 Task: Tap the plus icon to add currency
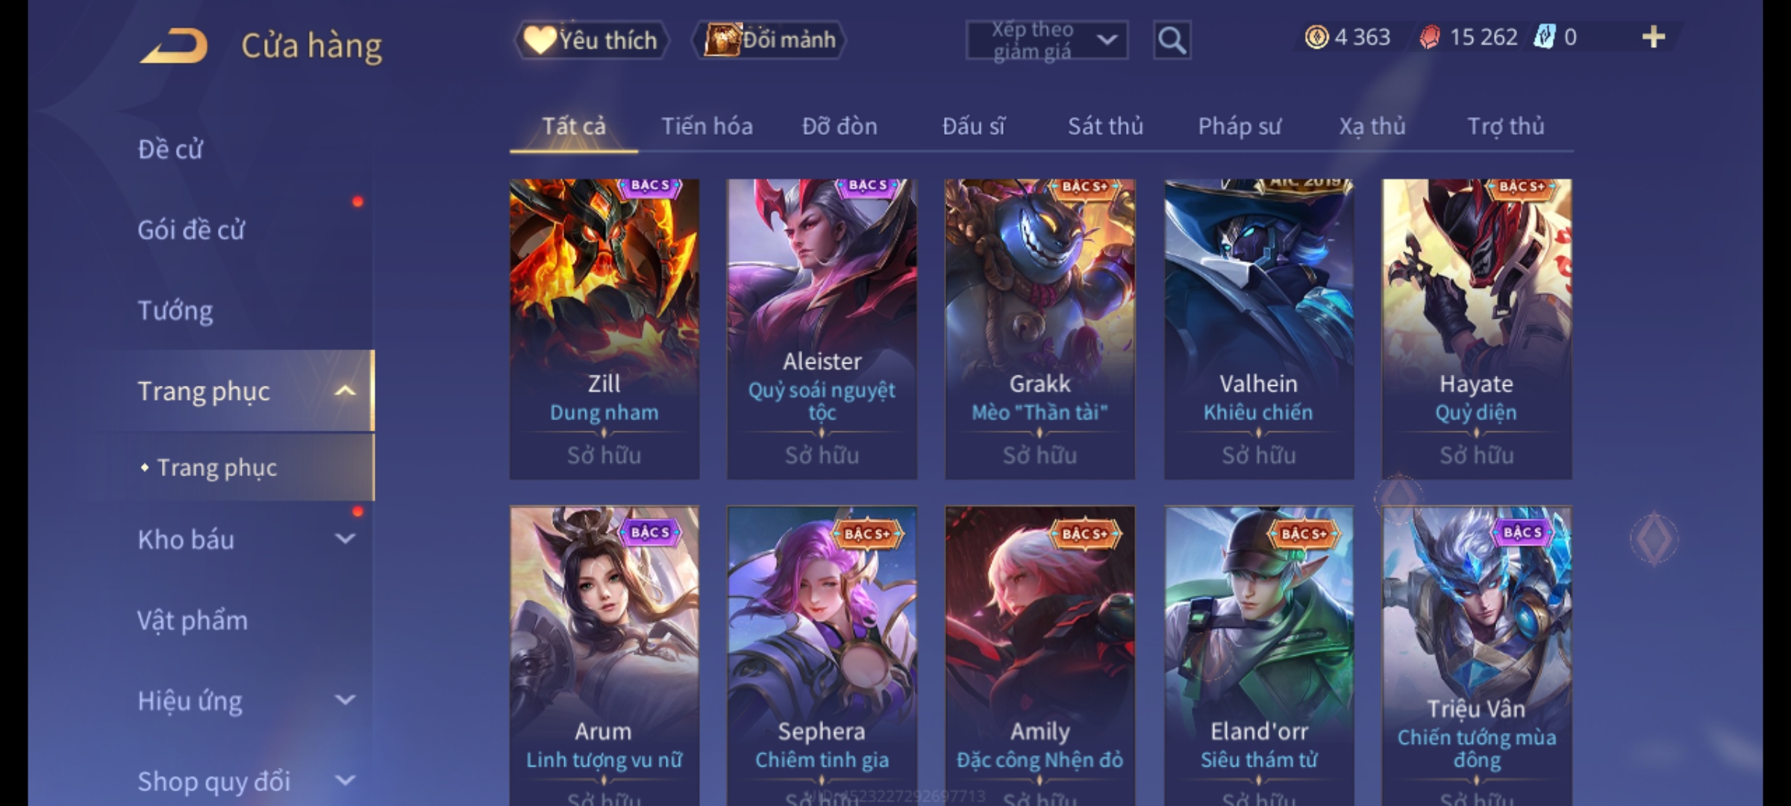coord(1654,37)
